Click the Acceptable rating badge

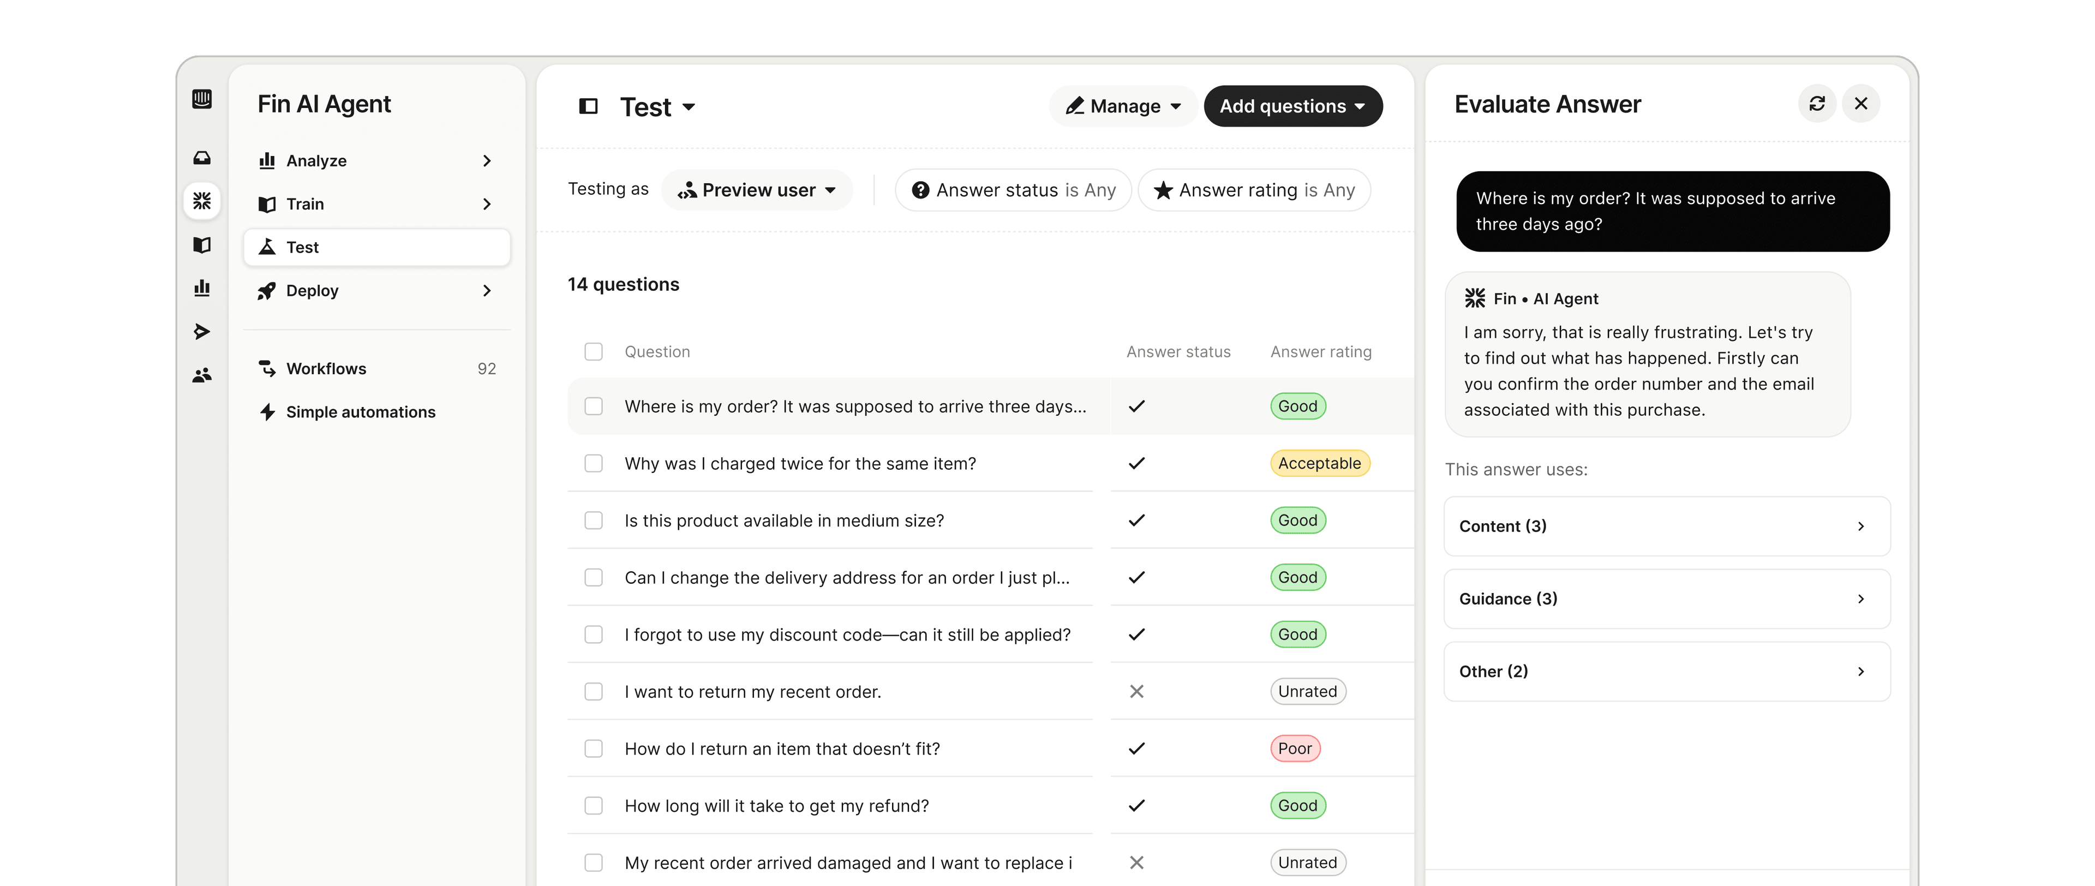1320,463
